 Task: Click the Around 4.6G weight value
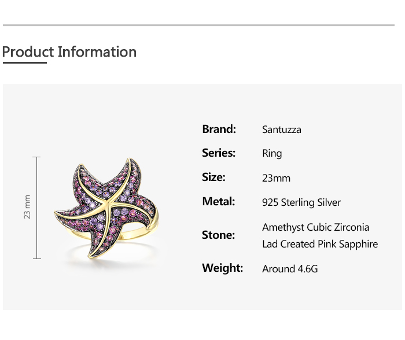coord(290,269)
